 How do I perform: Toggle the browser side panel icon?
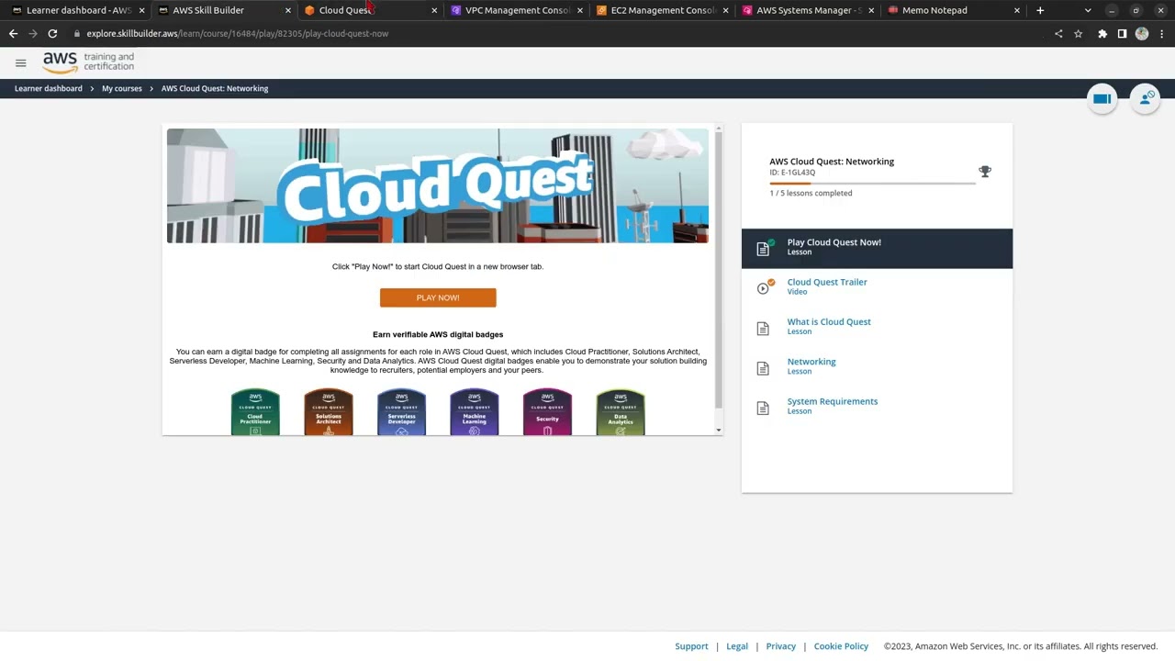tap(1122, 34)
